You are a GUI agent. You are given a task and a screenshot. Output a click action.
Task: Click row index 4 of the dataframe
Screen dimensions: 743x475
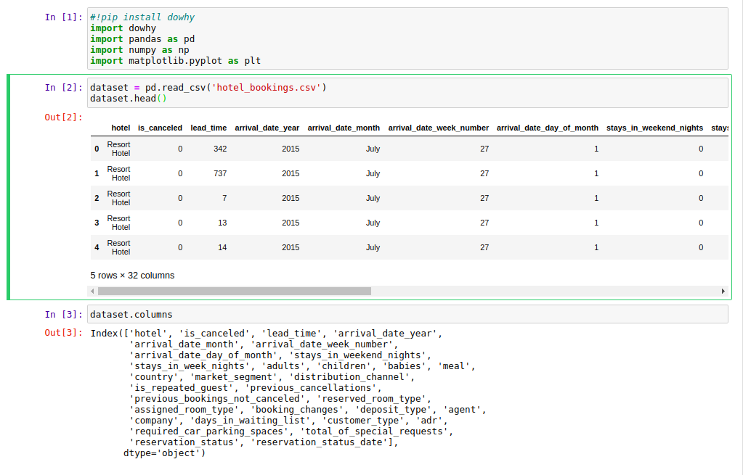tap(97, 247)
